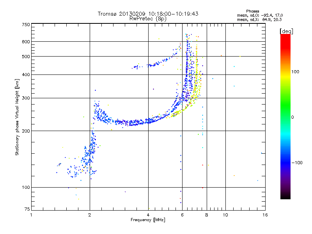
Task: Click the 'Stationary phase Virtual Height [km]' axis label
Action: [17, 117]
